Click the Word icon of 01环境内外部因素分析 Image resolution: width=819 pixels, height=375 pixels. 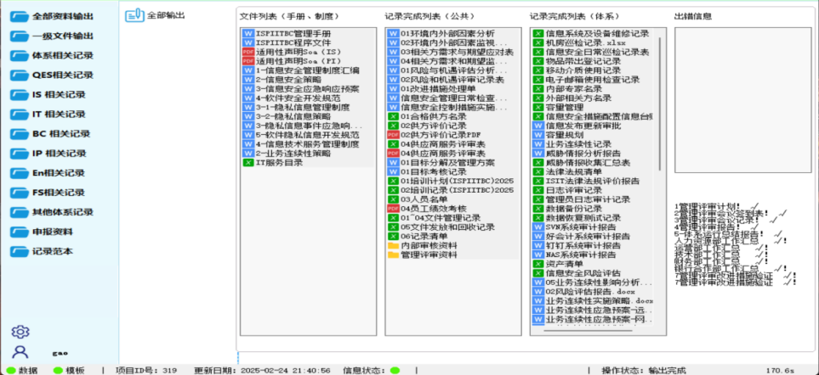tap(393, 33)
